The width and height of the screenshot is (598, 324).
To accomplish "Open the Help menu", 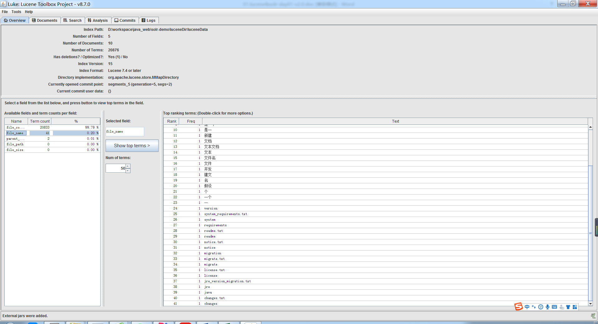I will [29, 12].
